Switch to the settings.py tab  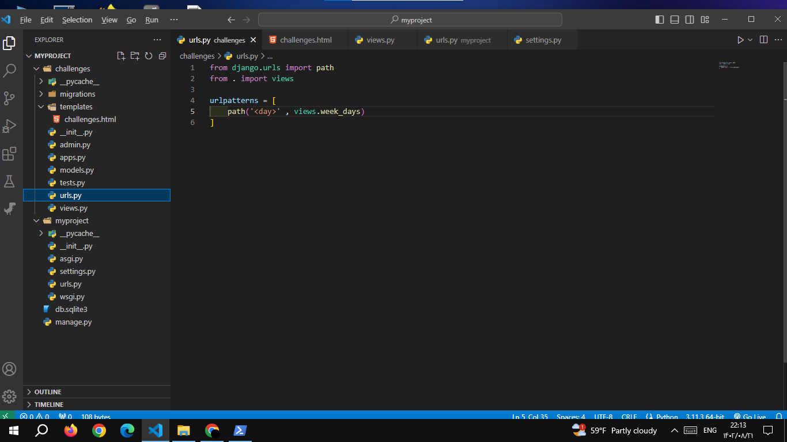(543, 40)
